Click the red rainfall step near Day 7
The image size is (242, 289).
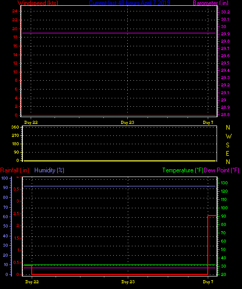coord(208,245)
